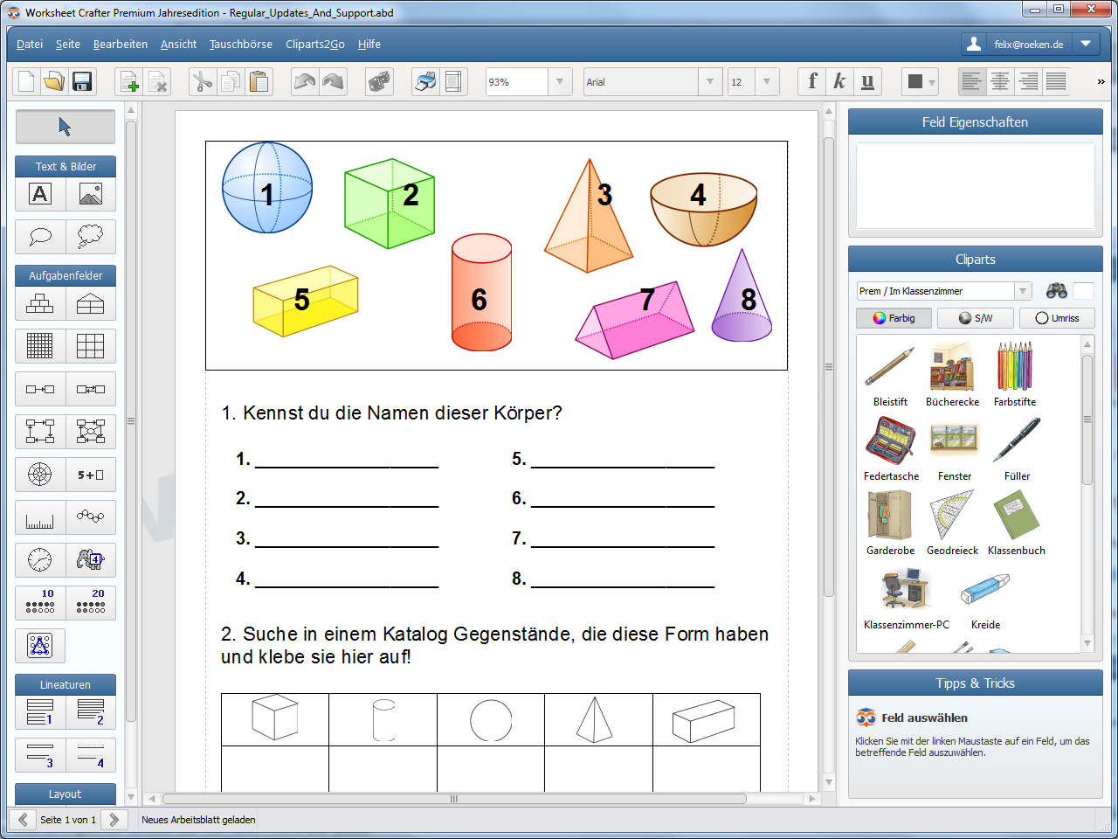Select the text field tool
The height and width of the screenshot is (839, 1118).
pos(40,194)
